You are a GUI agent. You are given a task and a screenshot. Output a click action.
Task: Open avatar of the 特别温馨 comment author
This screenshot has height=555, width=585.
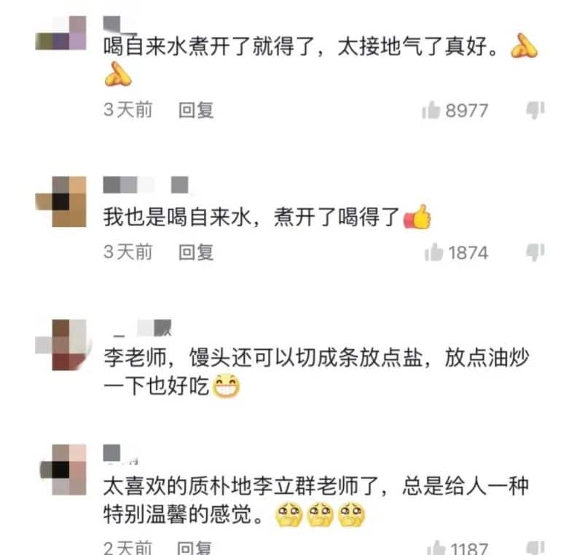(x=63, y=469)
